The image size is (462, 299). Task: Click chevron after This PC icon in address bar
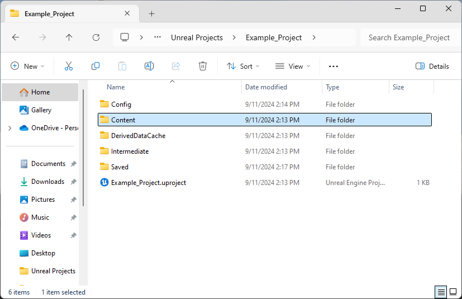pos(141,37)
